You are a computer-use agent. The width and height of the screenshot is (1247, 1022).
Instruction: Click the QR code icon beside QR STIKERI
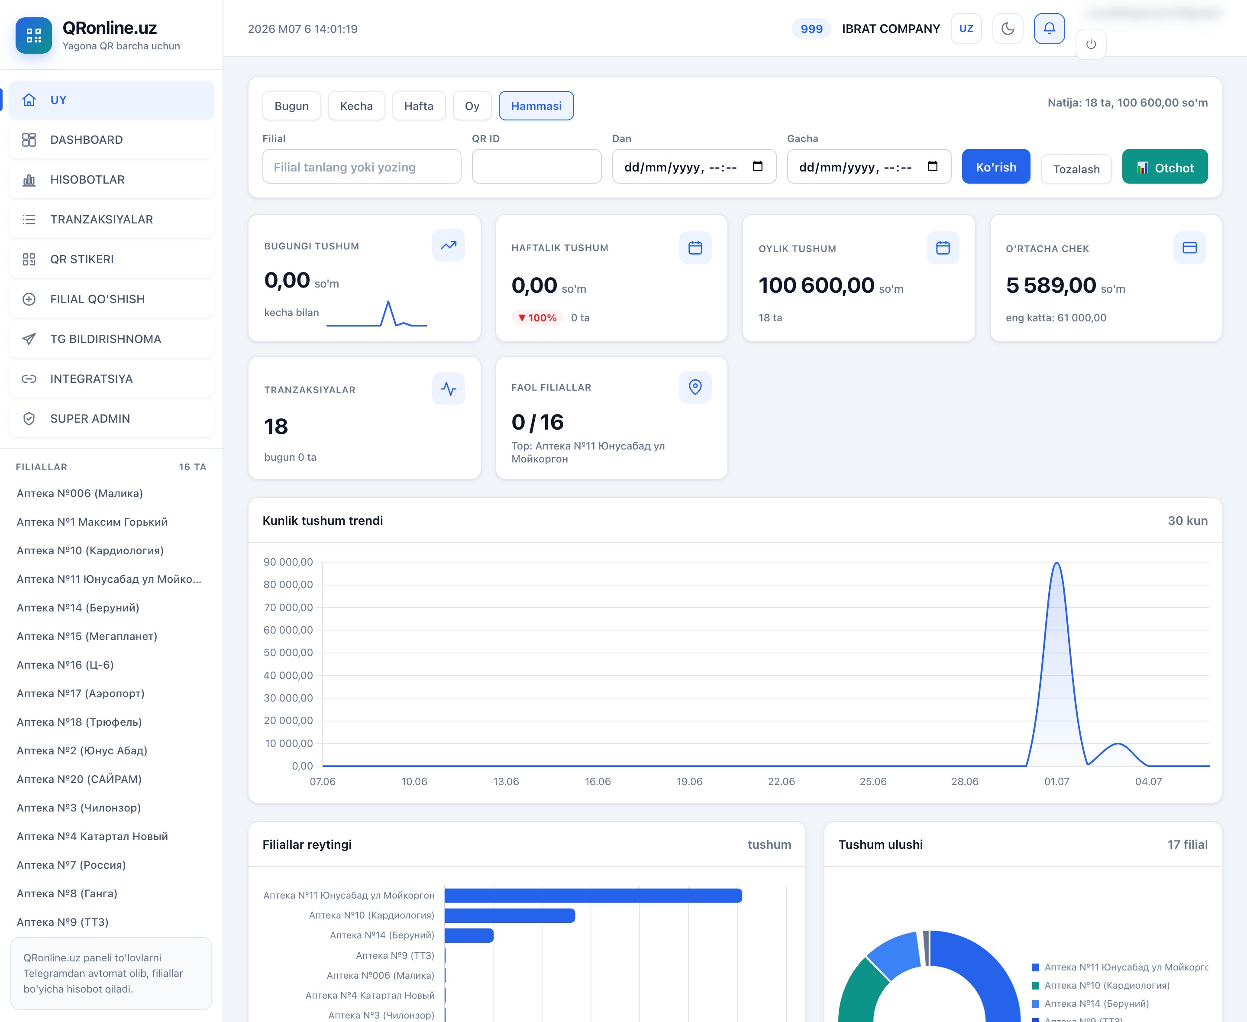[29, 259]
